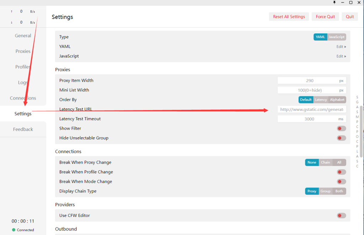Screen dimensions: 364x235
Task: Click the Break When Proxy Change label
Action: click(85, 162)
